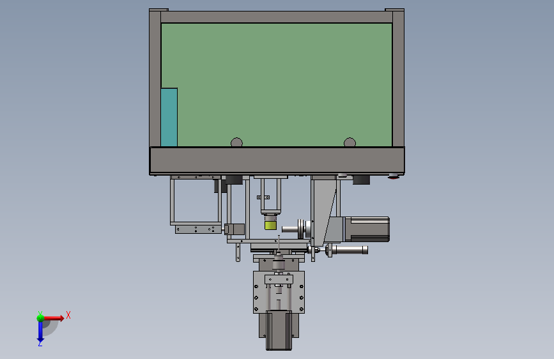Select the angled gray bracket plate holding the motor
Viewport: 554px width, 359px height.
tap(323, 212)
